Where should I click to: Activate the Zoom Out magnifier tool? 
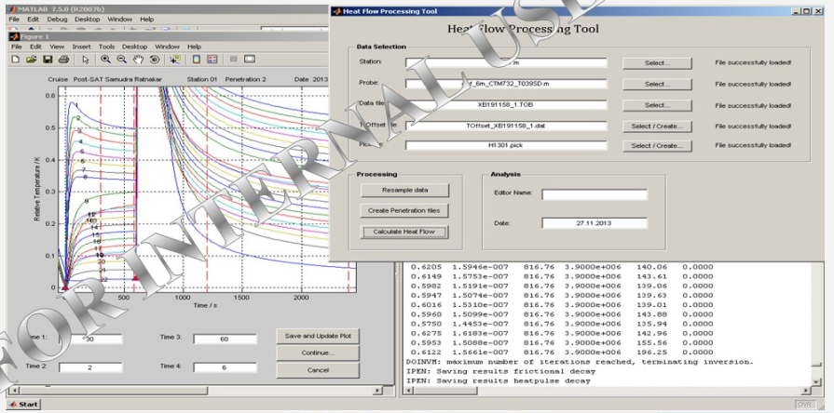[121, 60]
